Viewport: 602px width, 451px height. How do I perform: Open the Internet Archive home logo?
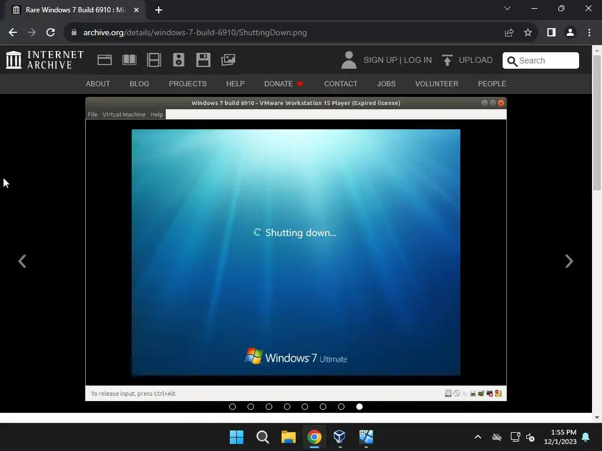(45, 60)
